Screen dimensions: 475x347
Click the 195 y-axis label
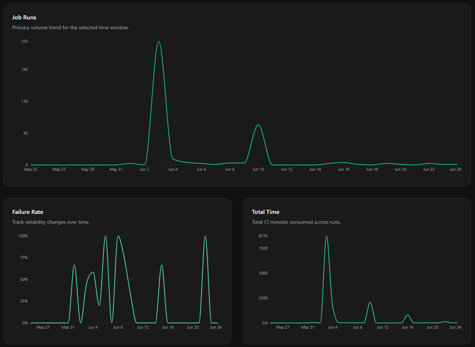pyautogui.click(x=24, y=69)
